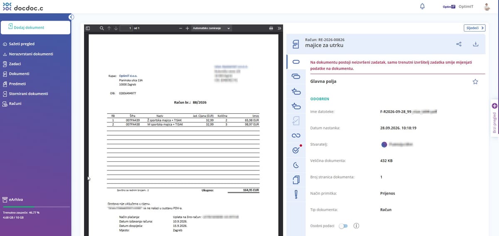Viewport: 499px width, 236px height.
Task: Select the star-pill tab above the checklist tab
Action: pyautogui.click(x=296, y=106)
